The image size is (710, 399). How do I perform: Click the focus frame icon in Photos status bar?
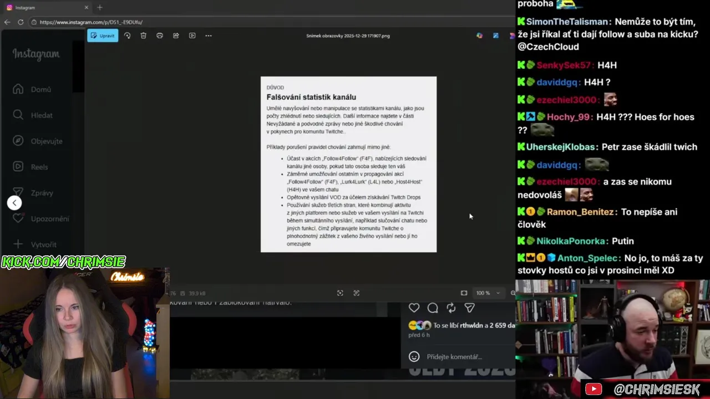340,293
